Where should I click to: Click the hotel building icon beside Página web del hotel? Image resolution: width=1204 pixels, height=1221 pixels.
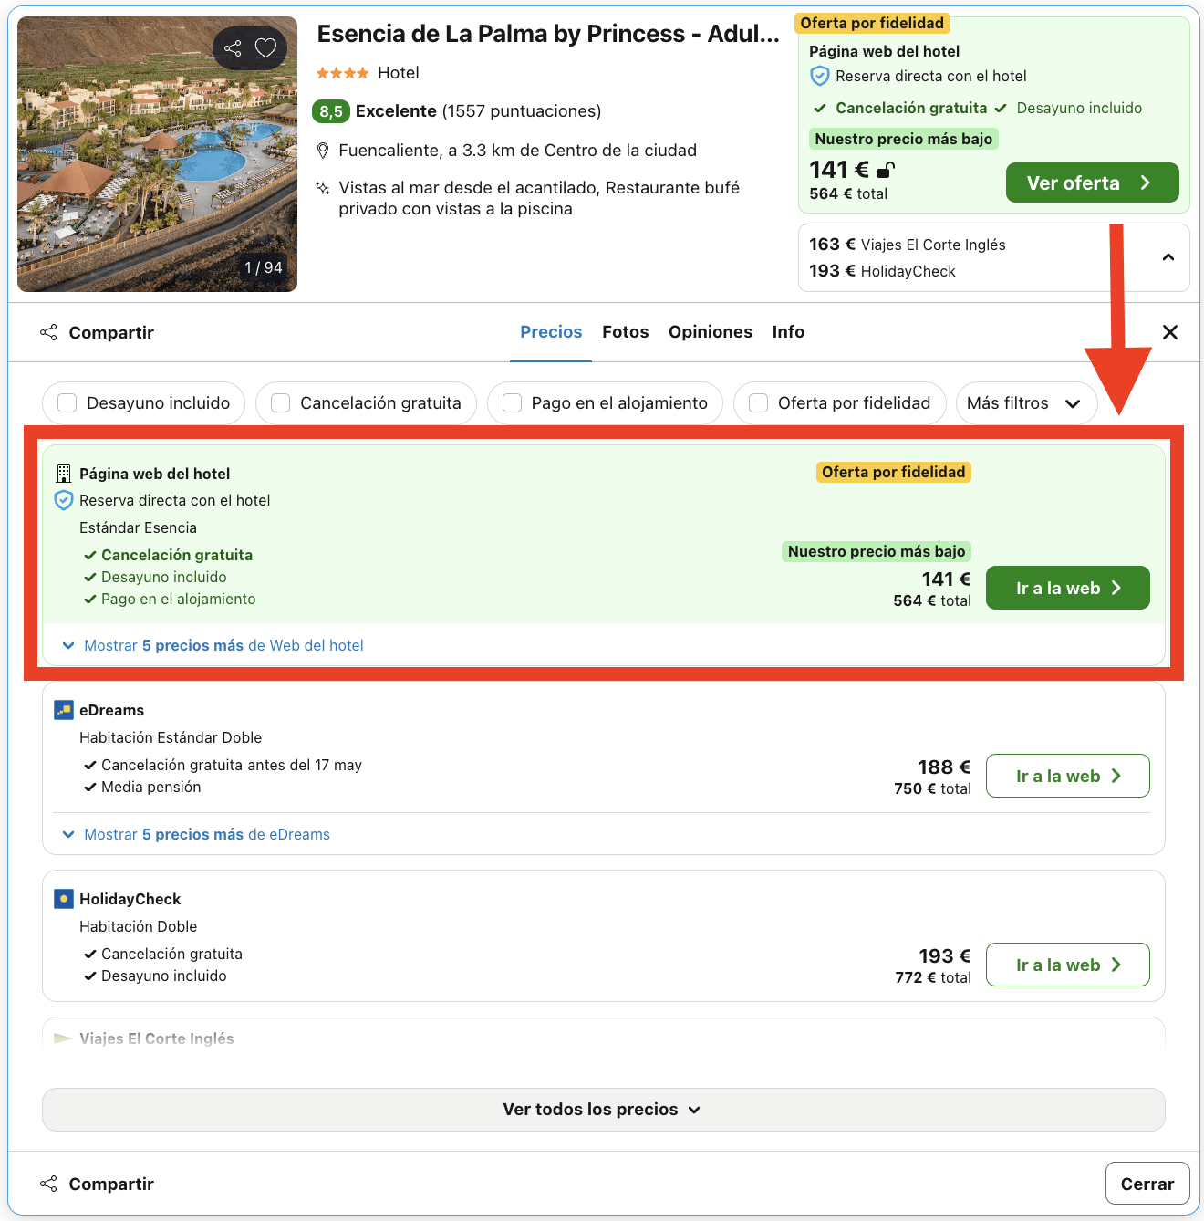pos(63,473)
